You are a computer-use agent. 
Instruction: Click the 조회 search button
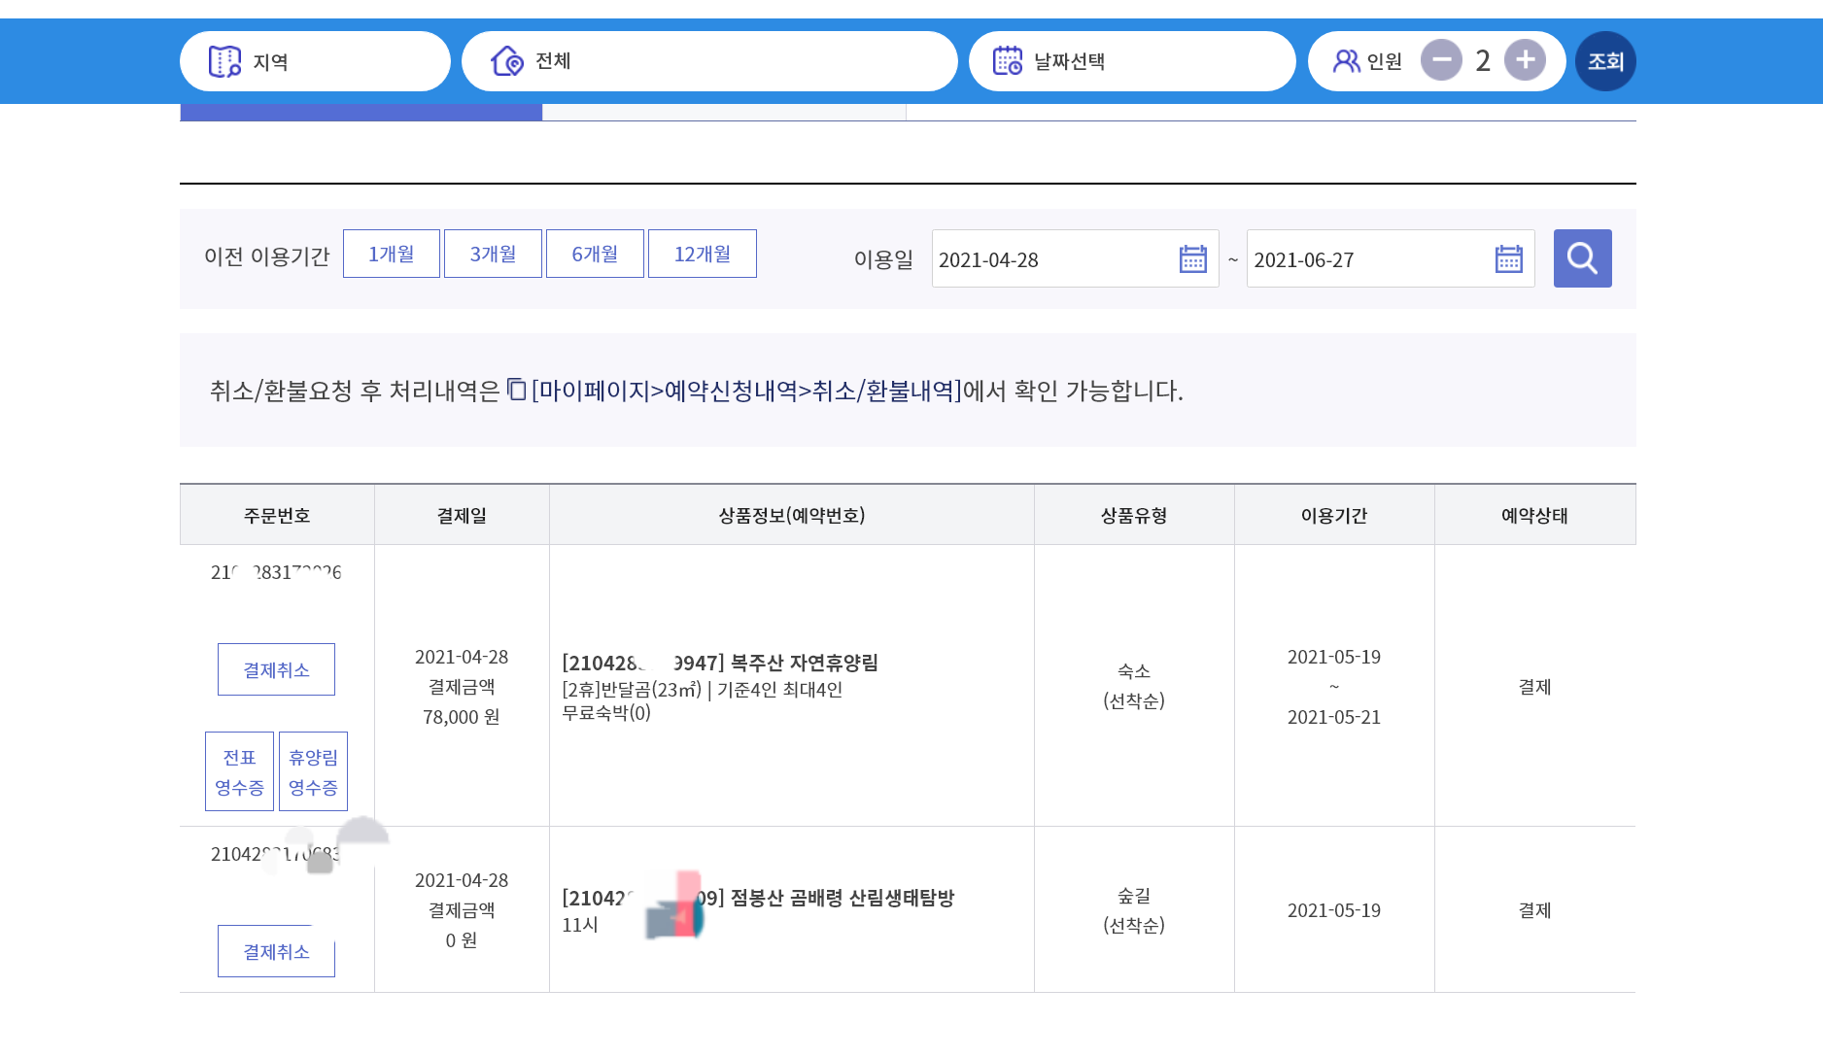coord(1605,61)
